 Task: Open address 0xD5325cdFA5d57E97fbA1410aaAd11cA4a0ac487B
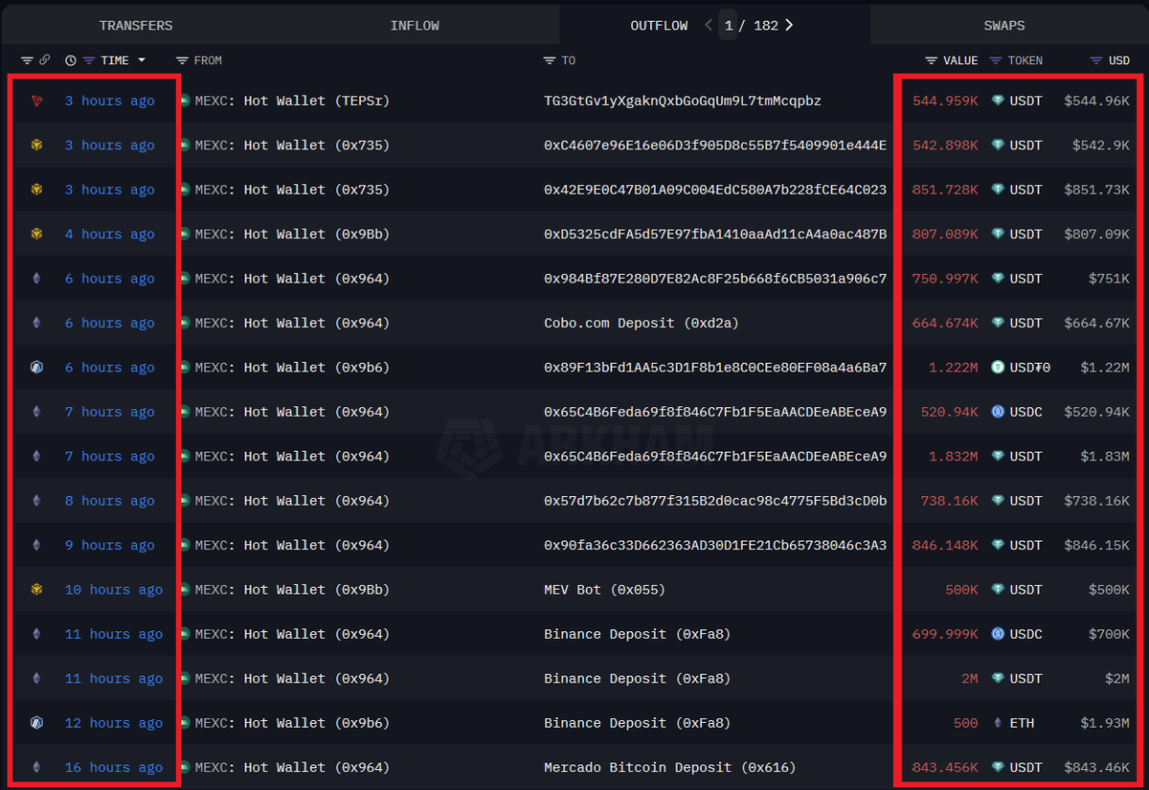click(x=715, y=234)
